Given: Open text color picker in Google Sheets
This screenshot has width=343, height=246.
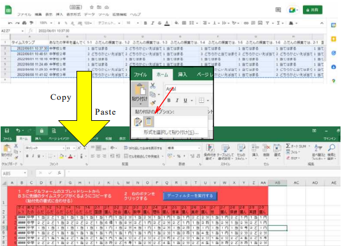Looking at the screenshot, I should 167,23.
